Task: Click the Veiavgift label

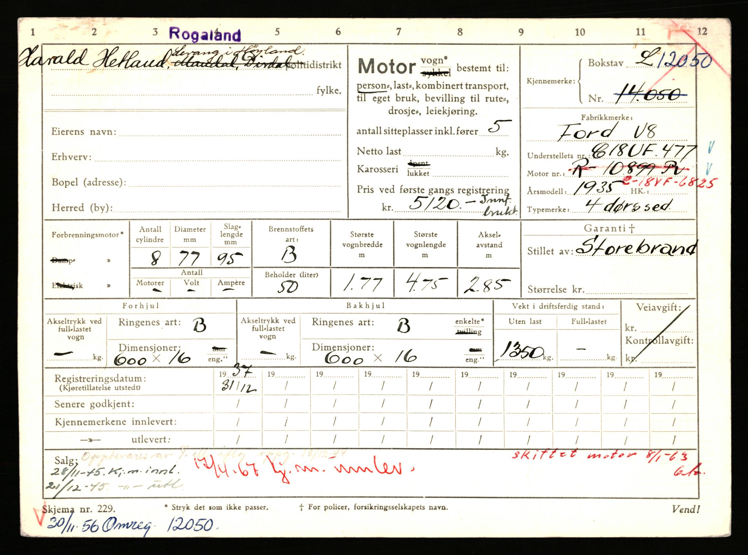Action: 659,307
